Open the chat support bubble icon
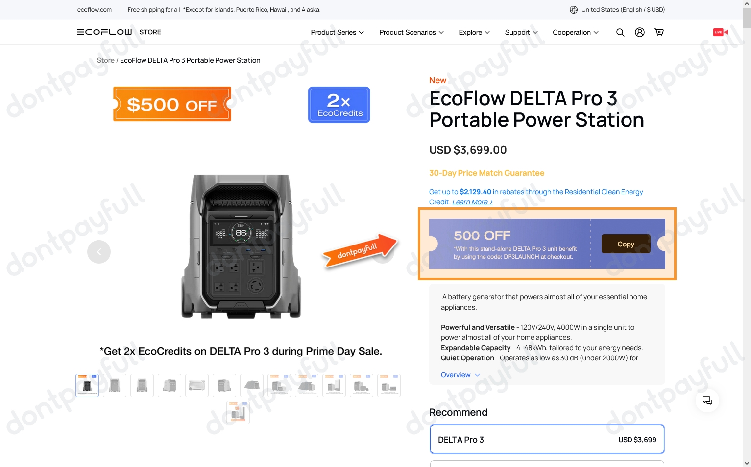This screenshot has height=467, width=751. 707,400
